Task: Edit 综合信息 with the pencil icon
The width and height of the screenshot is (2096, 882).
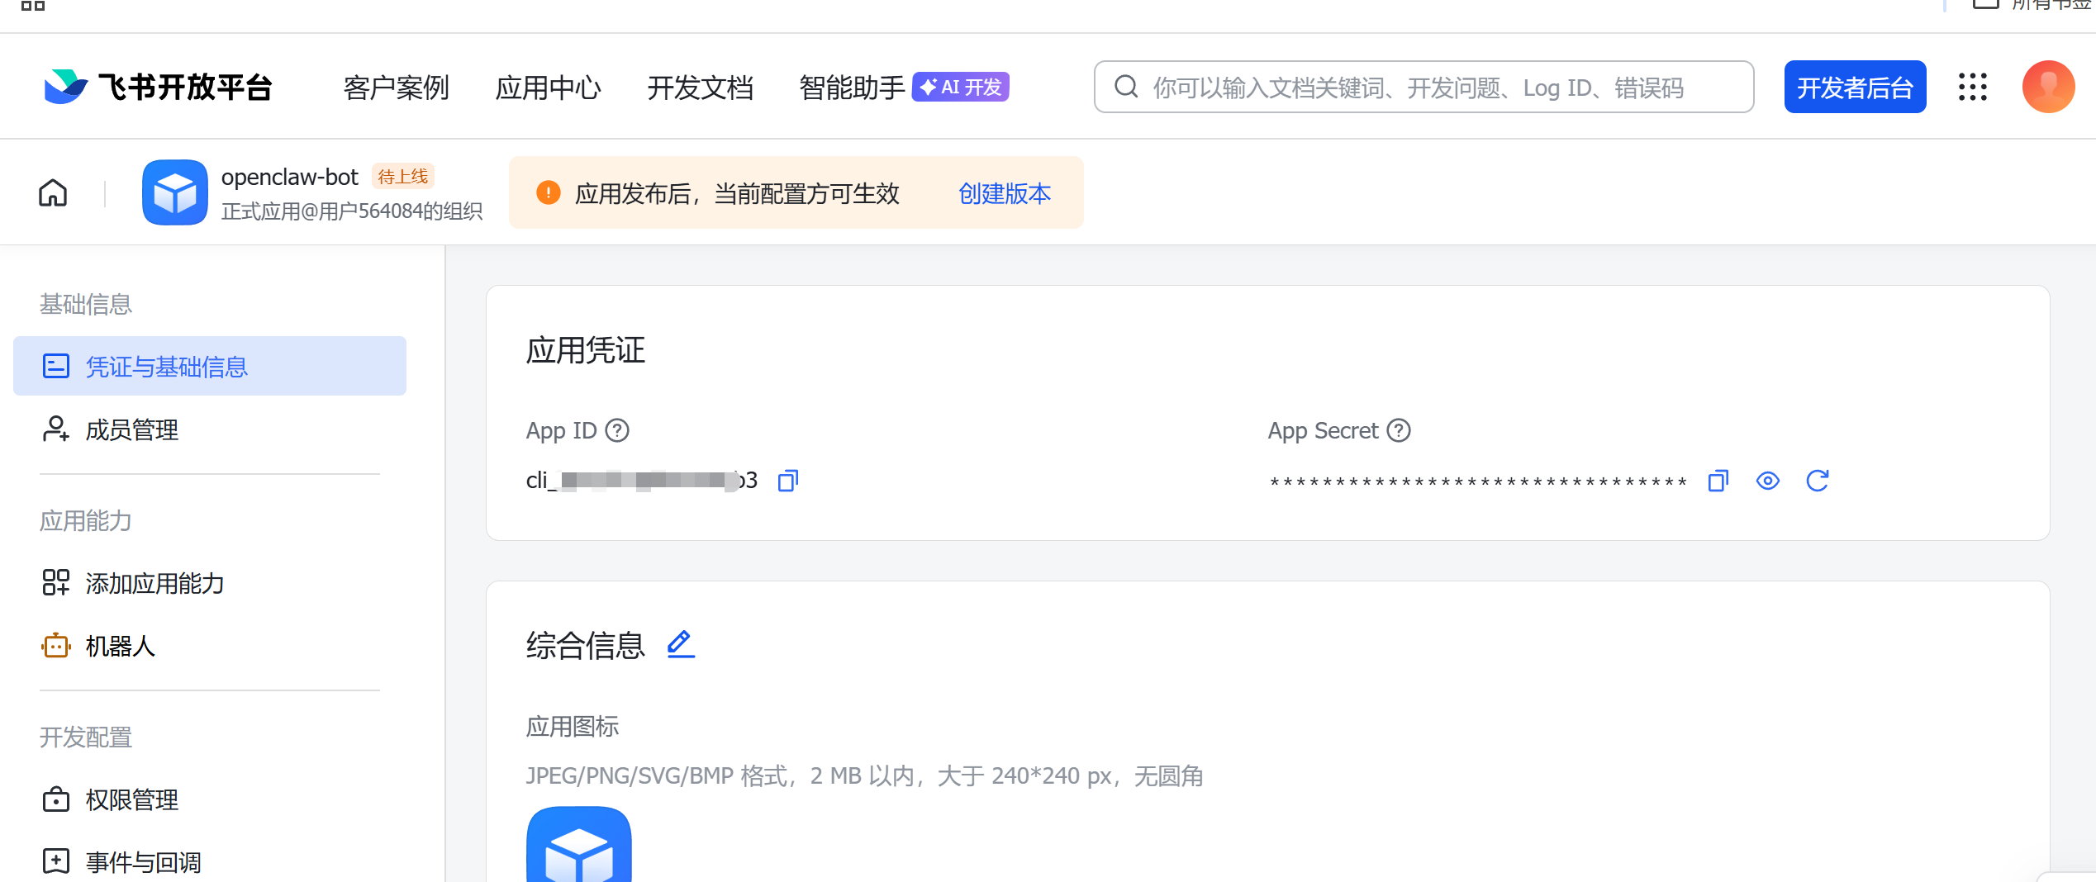Action: click(681, 644)
